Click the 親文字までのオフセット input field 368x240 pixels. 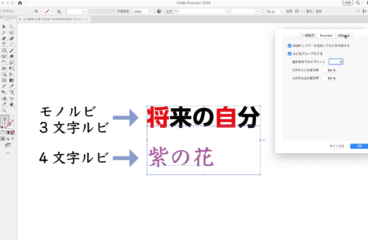[x=336, y=62]
